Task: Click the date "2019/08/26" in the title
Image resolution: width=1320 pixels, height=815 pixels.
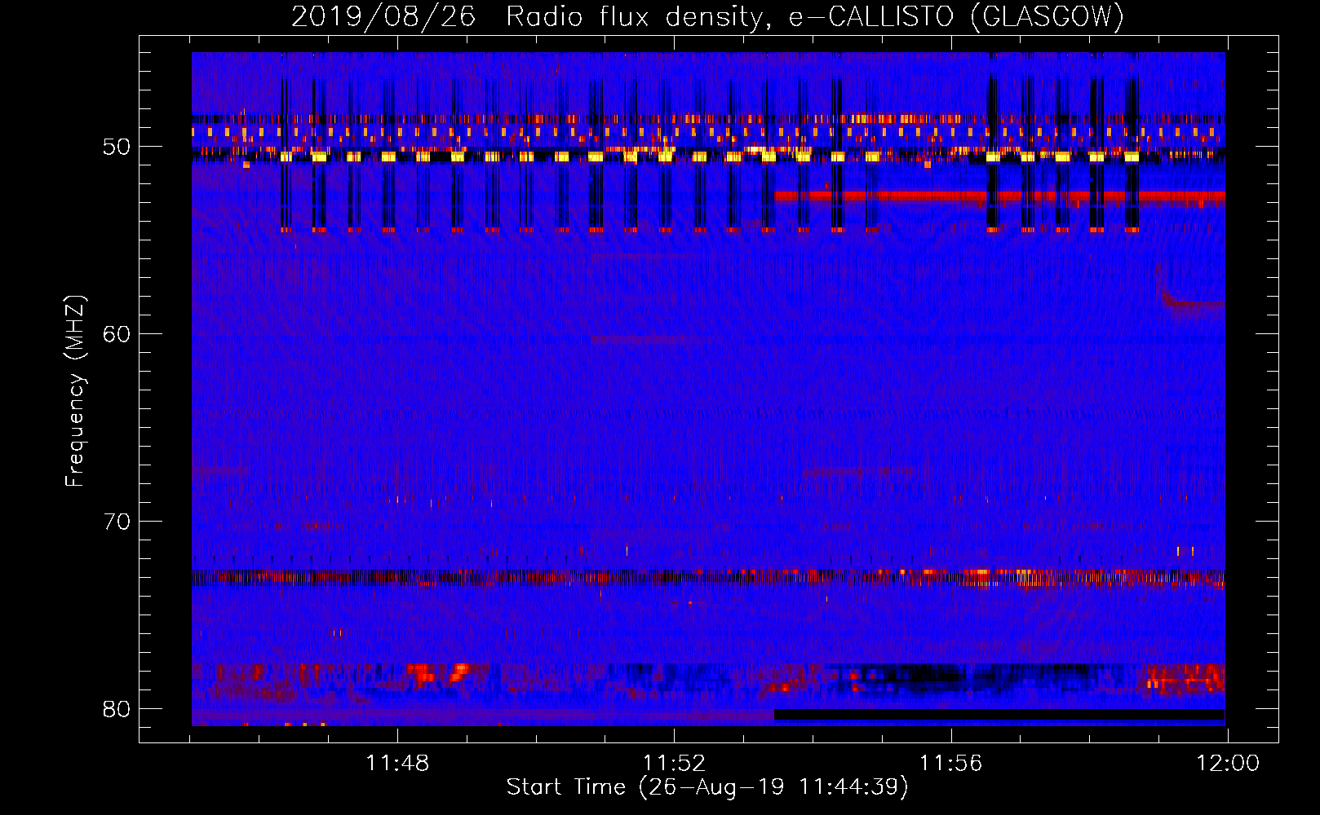Action: (383, 17)
